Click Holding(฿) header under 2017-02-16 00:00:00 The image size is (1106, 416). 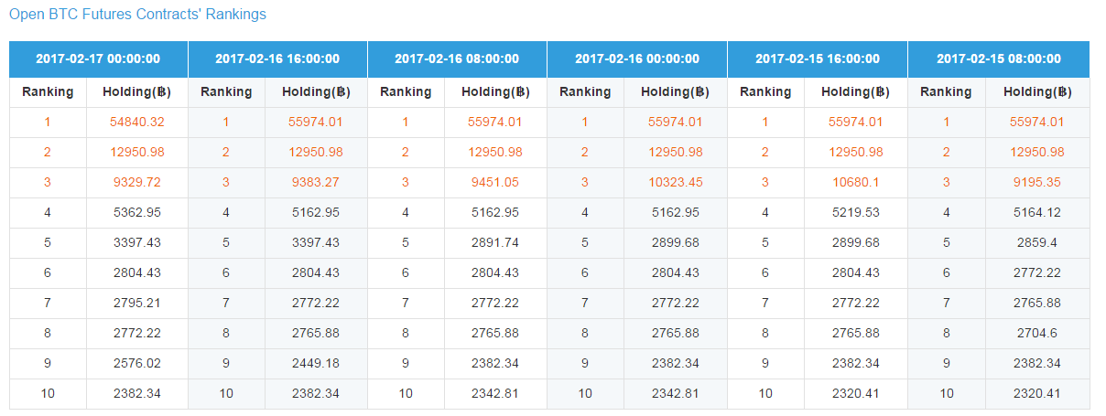point(676,92)
